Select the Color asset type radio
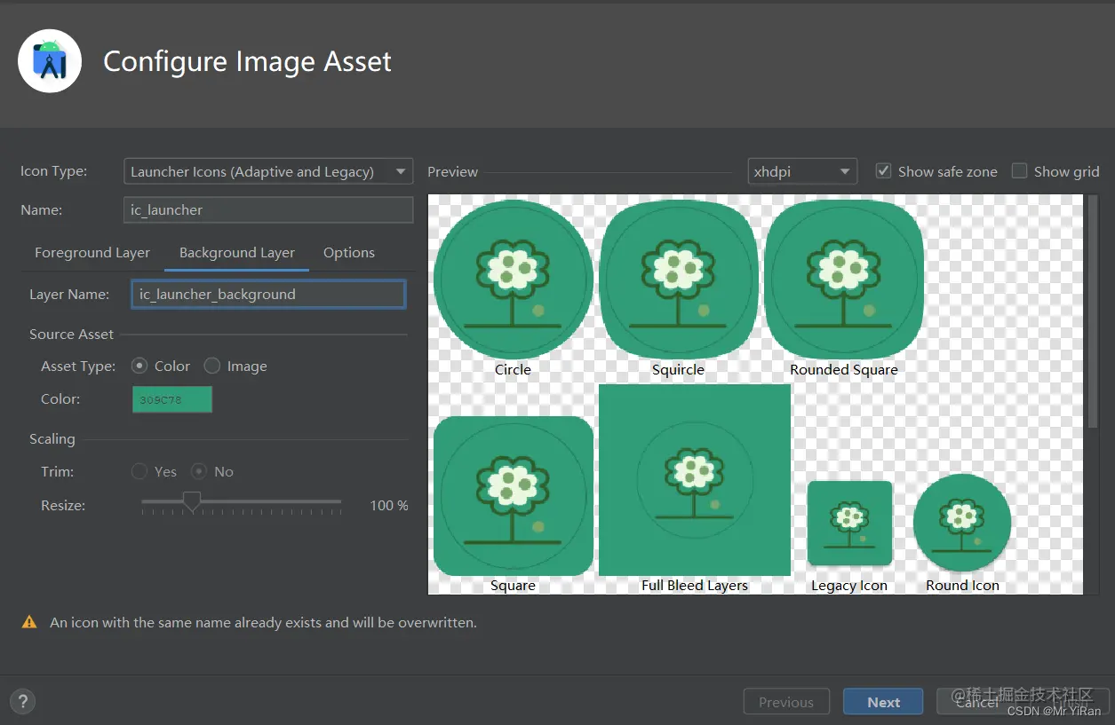The image size is (1115, 725). [x=139, y=366]
